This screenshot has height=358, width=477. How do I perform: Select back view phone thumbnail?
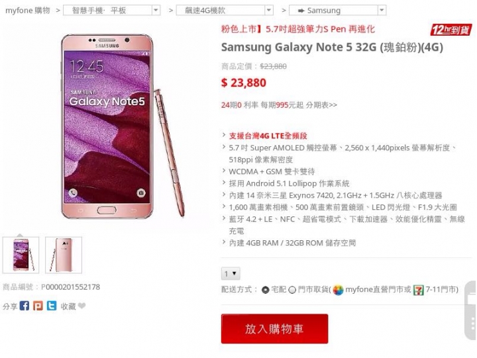64,255
